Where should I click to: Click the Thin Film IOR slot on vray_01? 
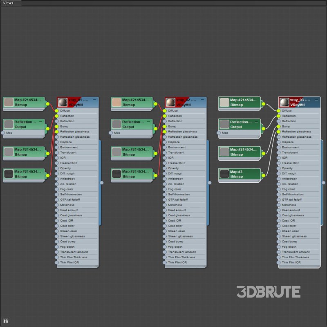pos(69,262)
